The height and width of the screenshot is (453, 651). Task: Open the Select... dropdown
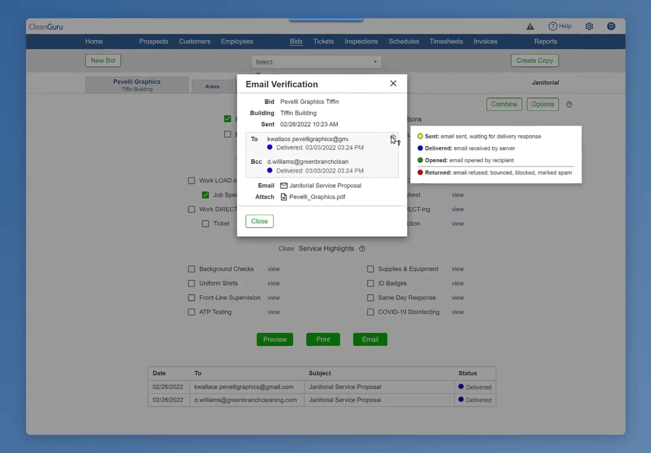[317, 62]
